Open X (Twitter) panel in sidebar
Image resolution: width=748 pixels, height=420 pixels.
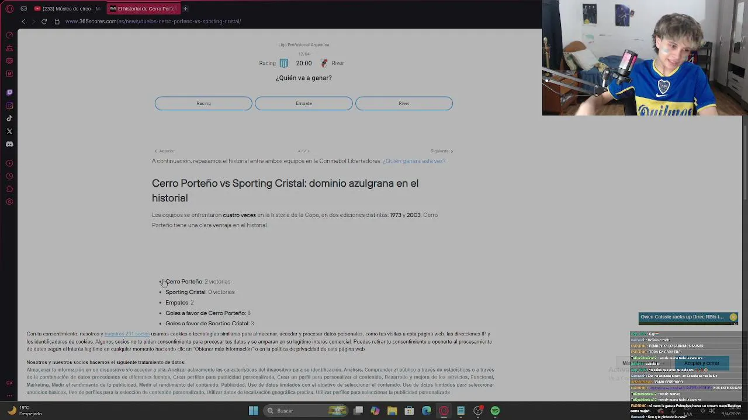pos(9,131)
